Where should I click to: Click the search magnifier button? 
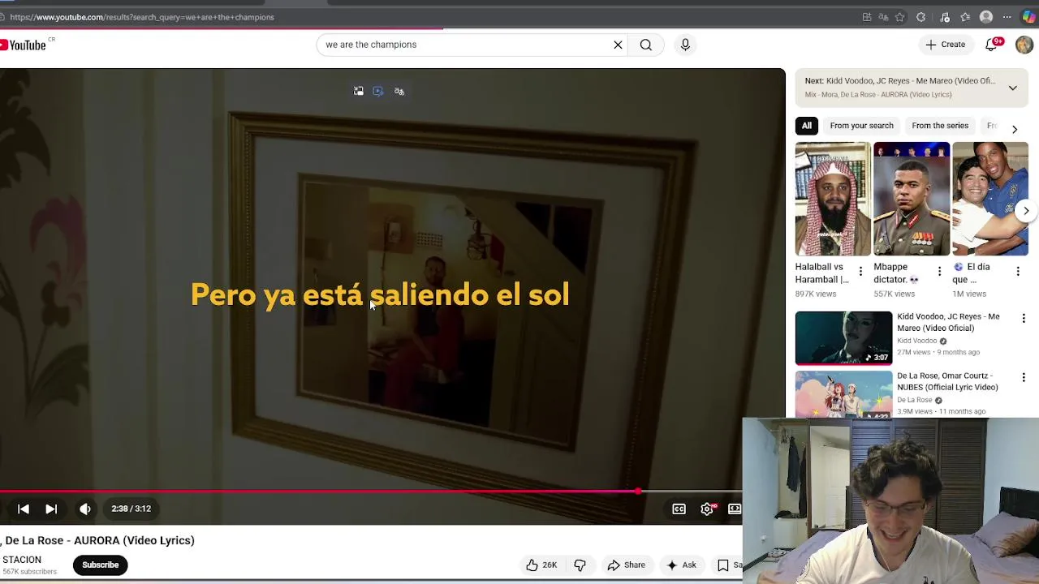[x=646, y=45]
